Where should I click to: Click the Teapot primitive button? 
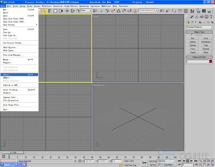(193, 52)
